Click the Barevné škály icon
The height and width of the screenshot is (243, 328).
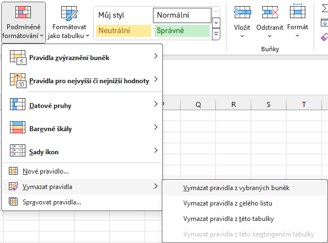(x=18, y=127)
